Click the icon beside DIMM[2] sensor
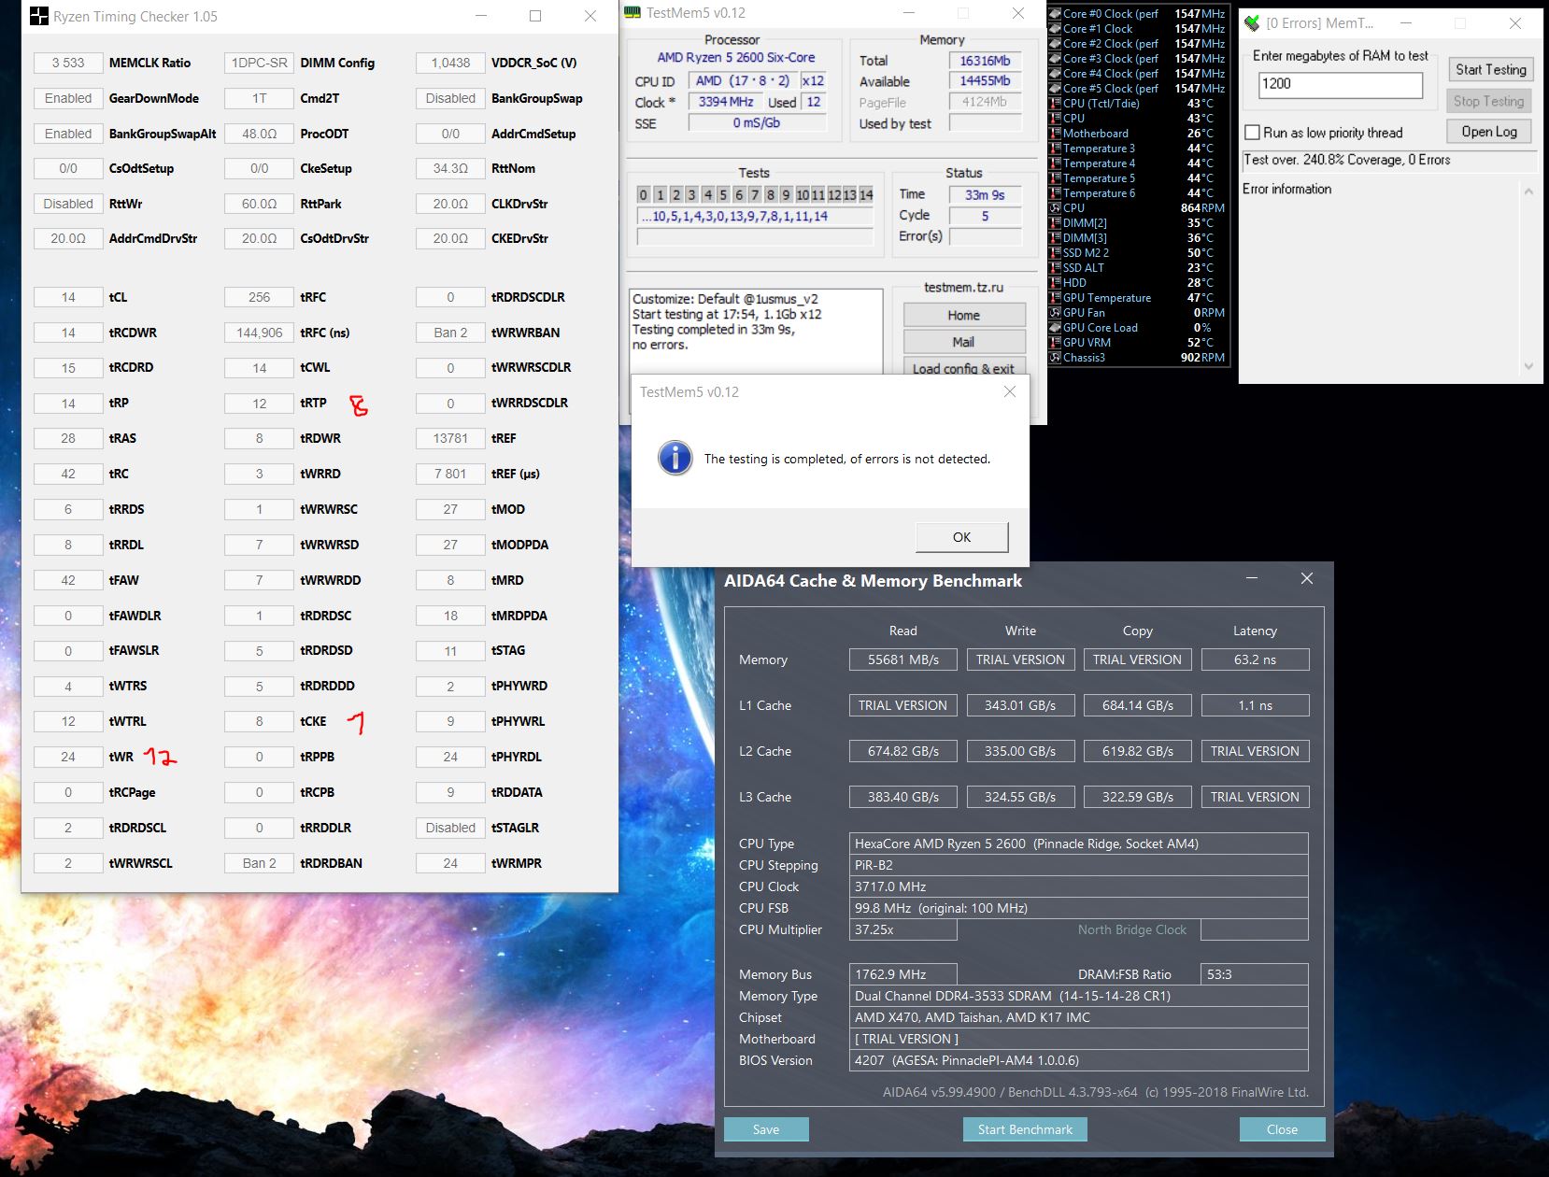Image resolution: width=1549 pixels, height=1177 pixels. pyautogui.click(x=1055, y=223)
